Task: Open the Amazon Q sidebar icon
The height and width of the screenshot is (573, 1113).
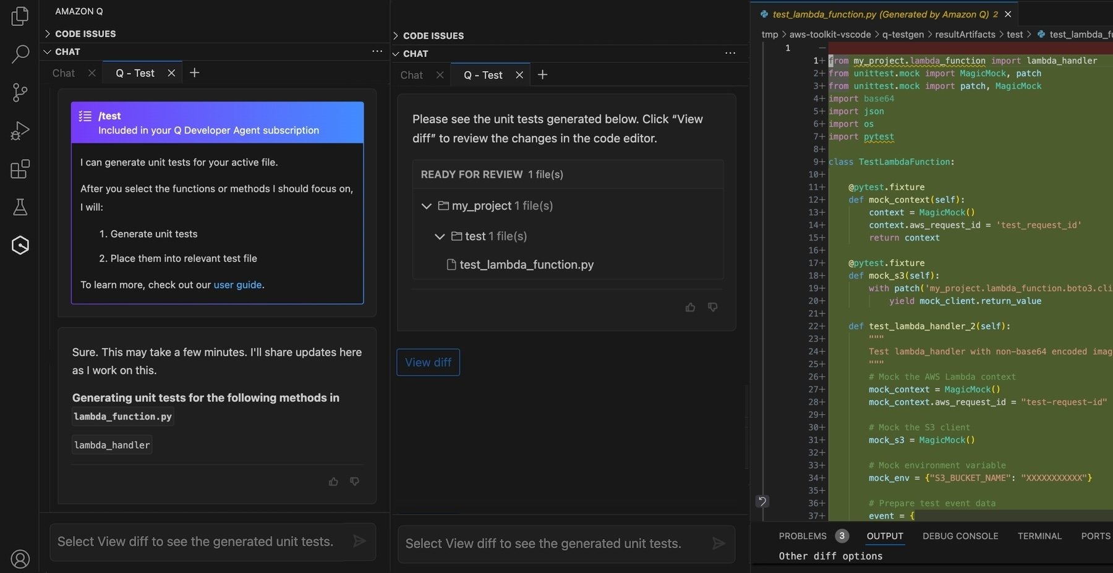Action: click(x=20, y=245)
